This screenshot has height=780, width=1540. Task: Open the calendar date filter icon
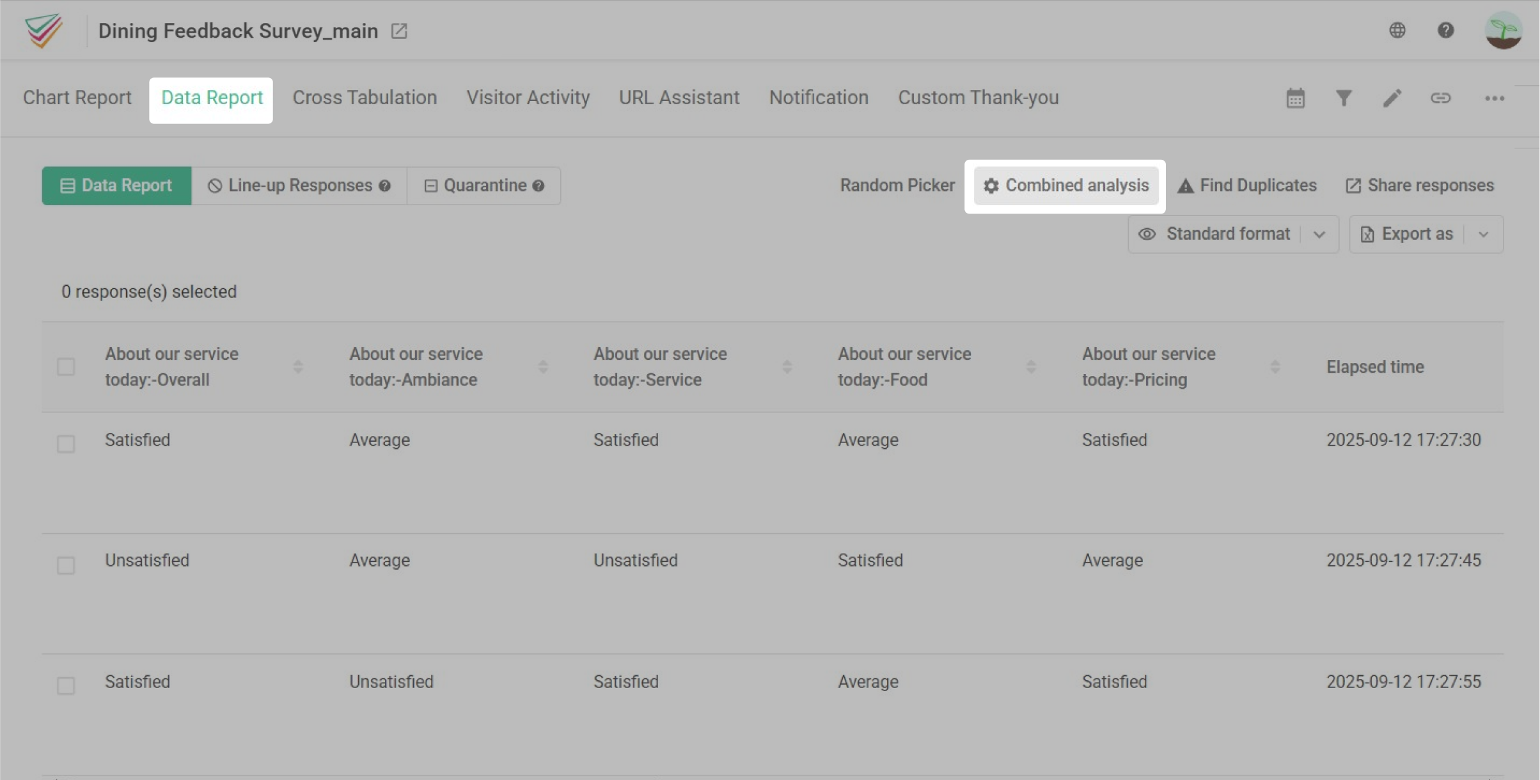[x=1295, y=98]
